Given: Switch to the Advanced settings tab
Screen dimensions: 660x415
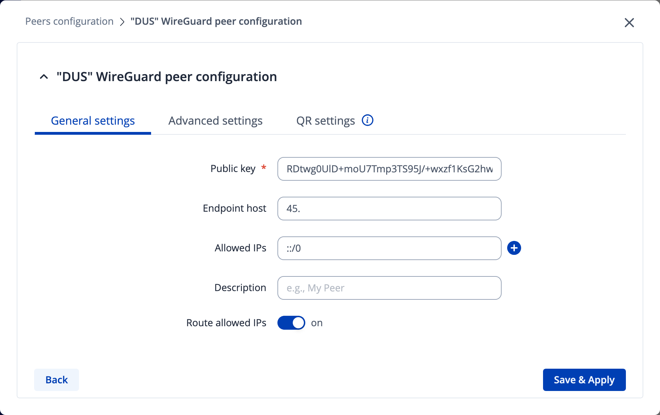Looking at the screenshot, I should [215, 120].
